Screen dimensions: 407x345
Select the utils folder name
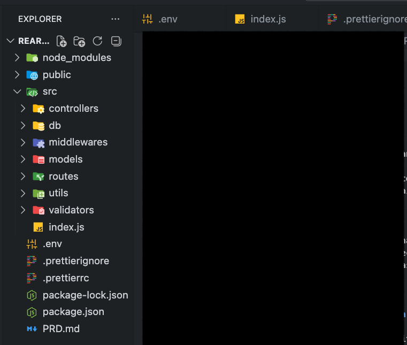click(58, 193)
